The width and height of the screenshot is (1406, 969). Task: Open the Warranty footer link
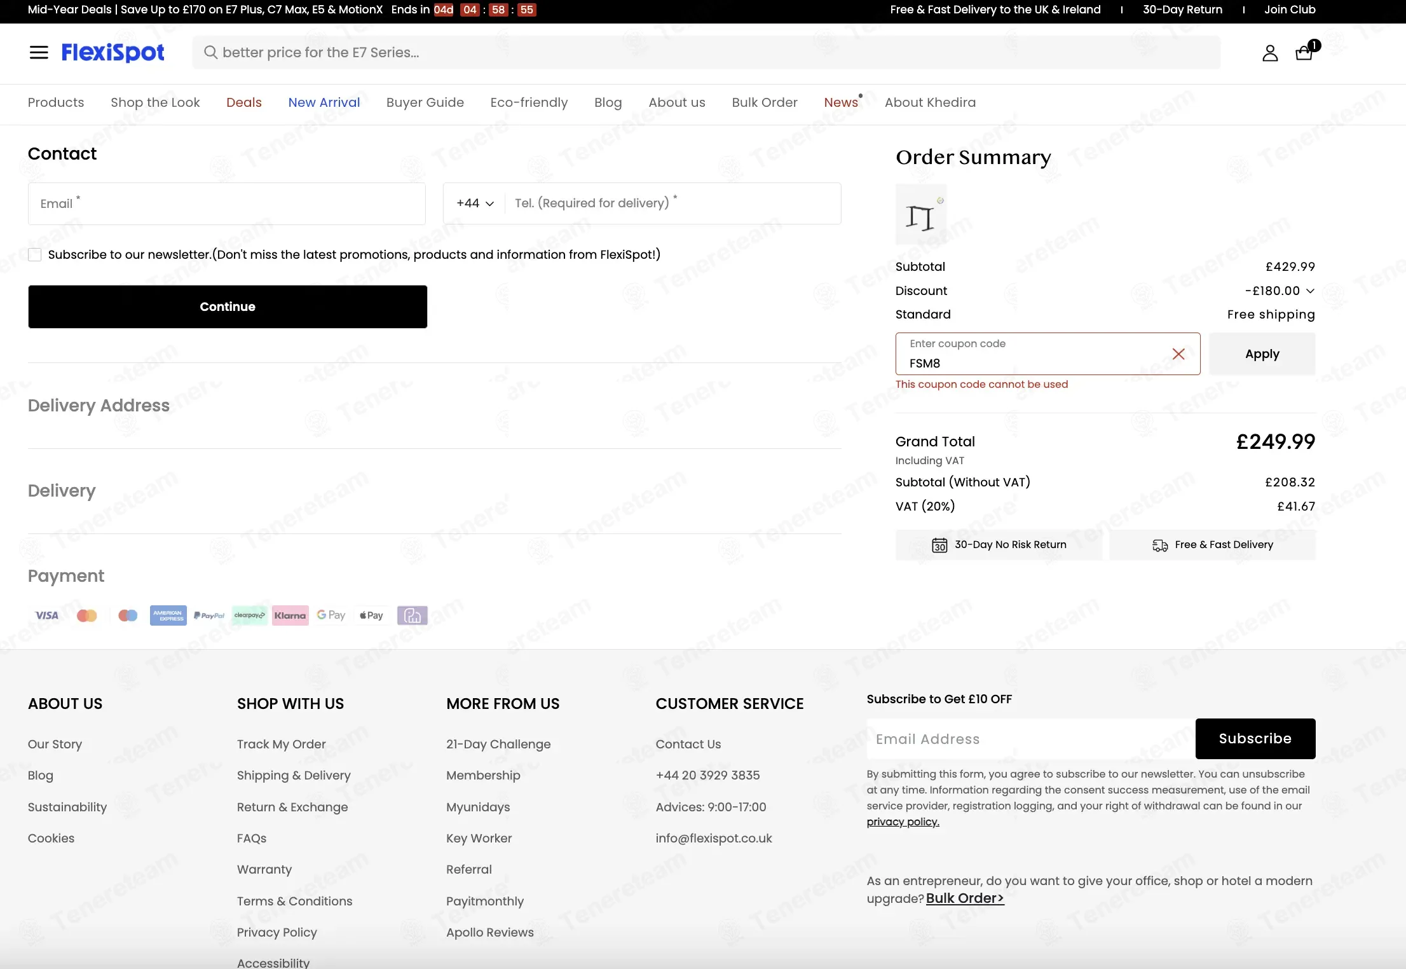tap(264, 870)
